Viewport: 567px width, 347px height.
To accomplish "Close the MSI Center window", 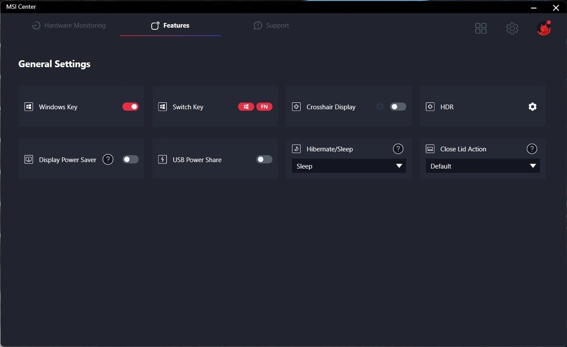I will pyautogui.click(x=556, y=8).
